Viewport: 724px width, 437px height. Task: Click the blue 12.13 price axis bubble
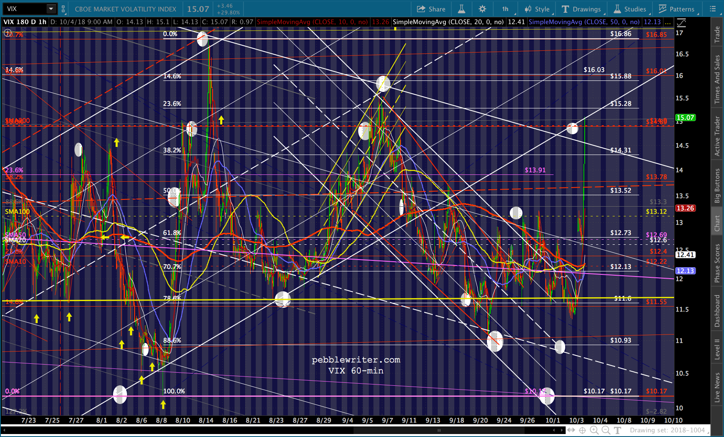[685, 271]
